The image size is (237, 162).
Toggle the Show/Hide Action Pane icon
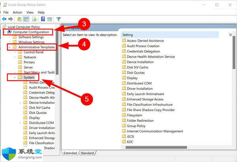point(50,19)
